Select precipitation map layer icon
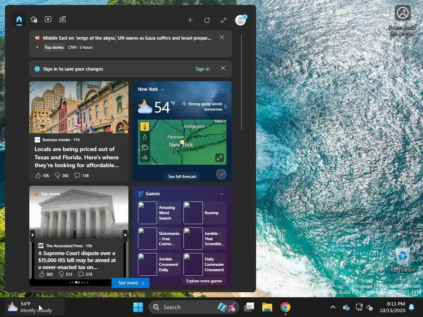The height and width of the screenshot is (317, 423). [145, 137]
